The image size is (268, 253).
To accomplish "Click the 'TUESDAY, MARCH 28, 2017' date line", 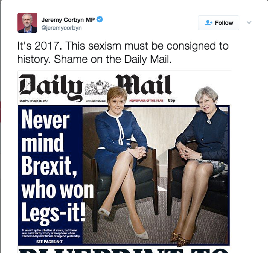I will [x=33, y=101].
